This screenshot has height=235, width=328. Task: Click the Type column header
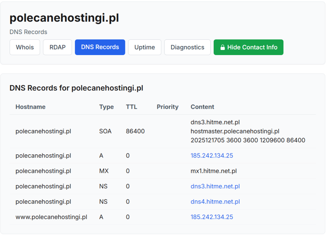pos(107,107)
